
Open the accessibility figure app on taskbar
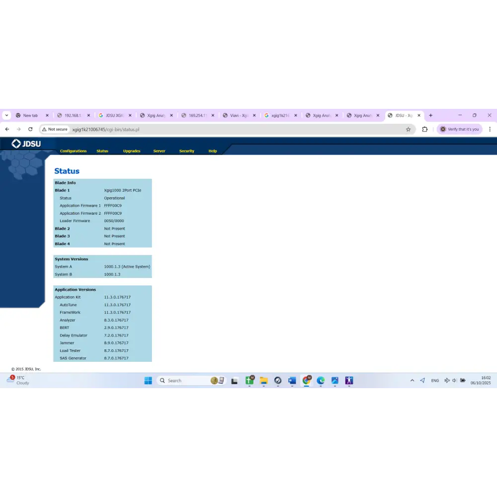349,380
